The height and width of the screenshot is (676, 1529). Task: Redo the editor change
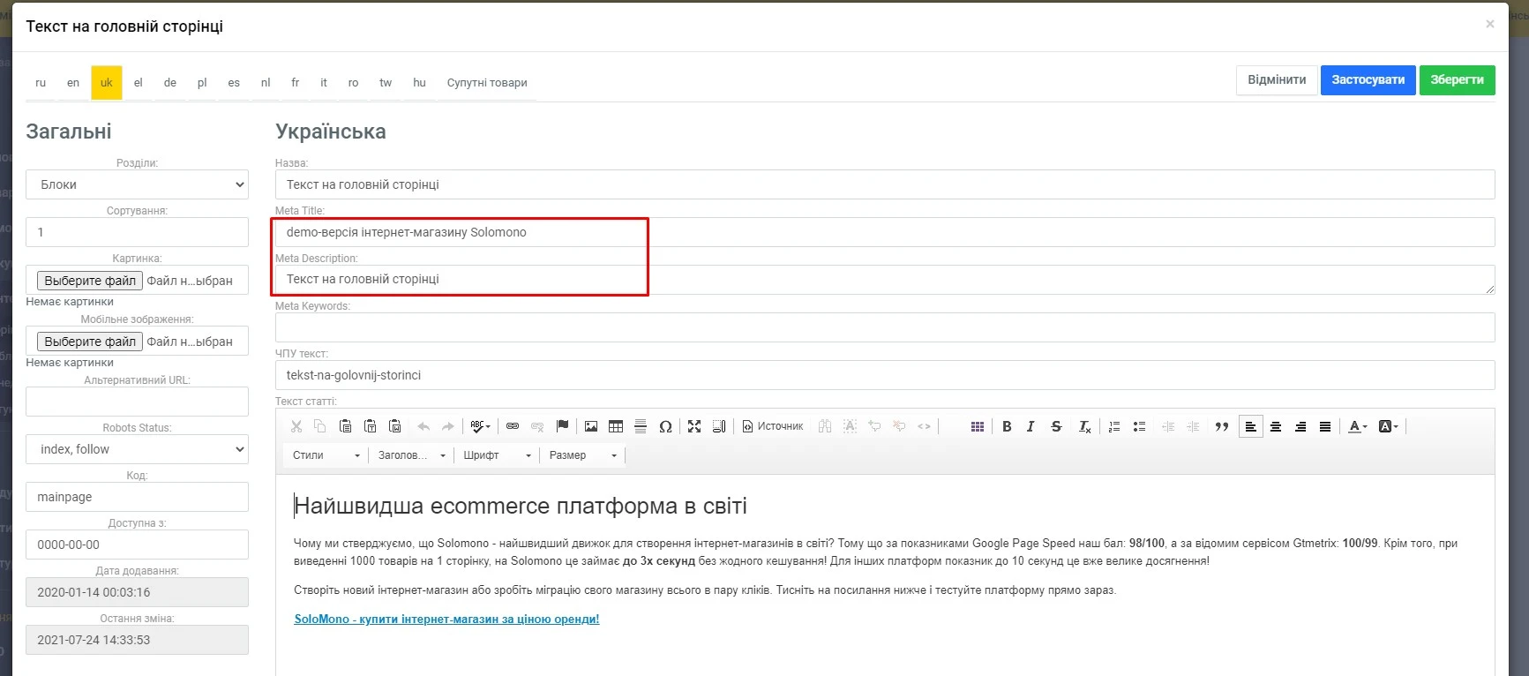(x=448, y=426)
